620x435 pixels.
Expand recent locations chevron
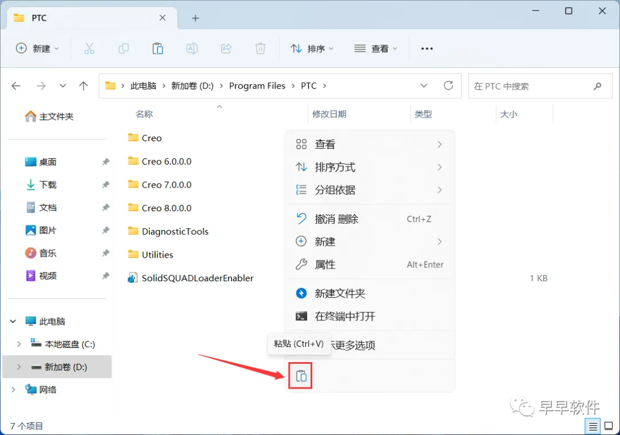(63, 86)
